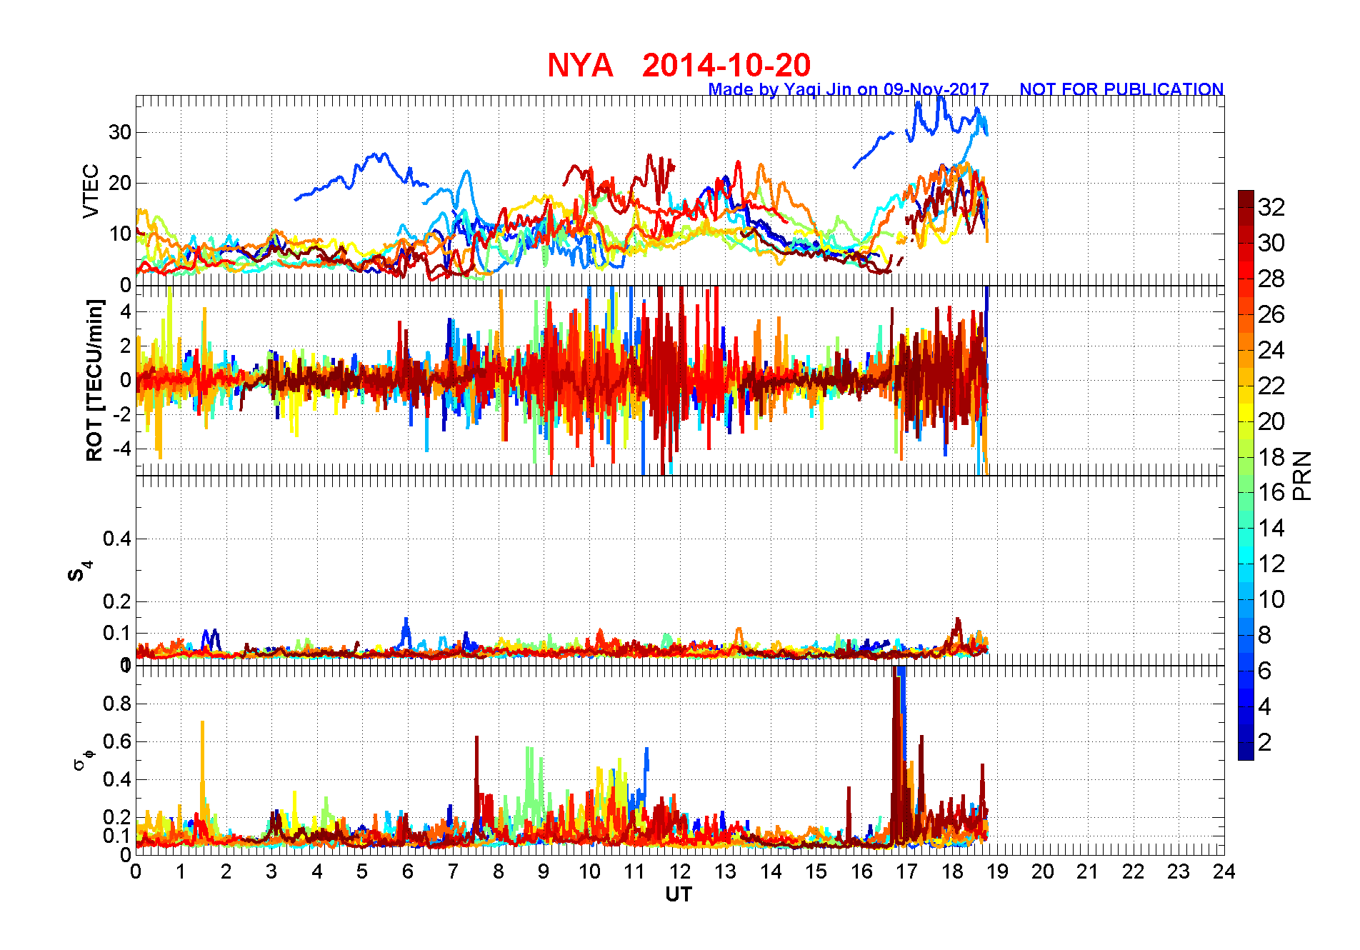
Task: Click colorbar tick label 4
Action: 1265,706
